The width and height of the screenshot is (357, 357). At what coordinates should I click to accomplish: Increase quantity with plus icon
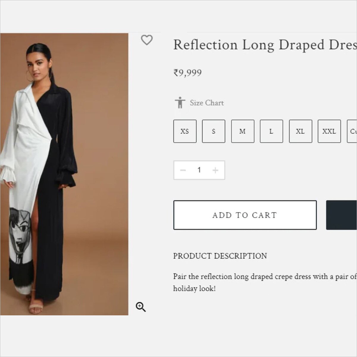point(215,170)
